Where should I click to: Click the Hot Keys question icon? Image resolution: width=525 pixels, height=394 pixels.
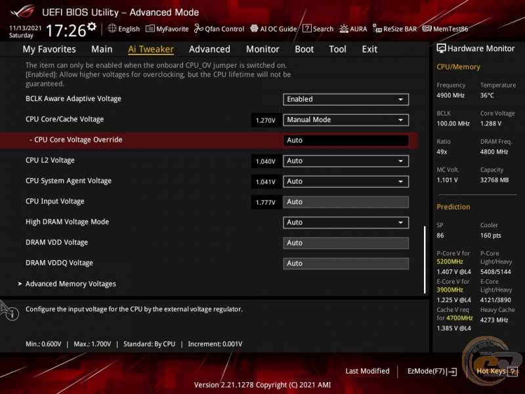point(513,371)
